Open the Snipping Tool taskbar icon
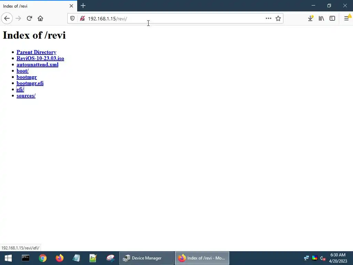 click(x=111, y=258)
